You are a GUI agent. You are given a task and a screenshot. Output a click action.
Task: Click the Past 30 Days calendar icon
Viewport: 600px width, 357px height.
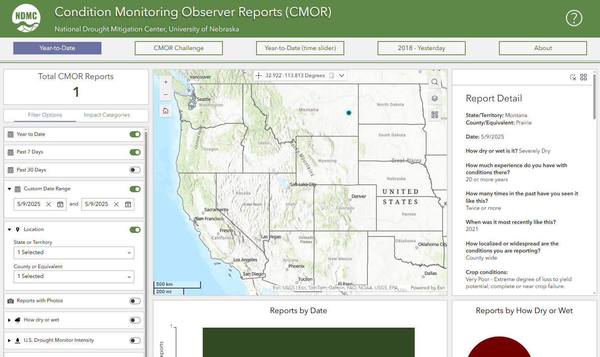click(x=11, y=170)
